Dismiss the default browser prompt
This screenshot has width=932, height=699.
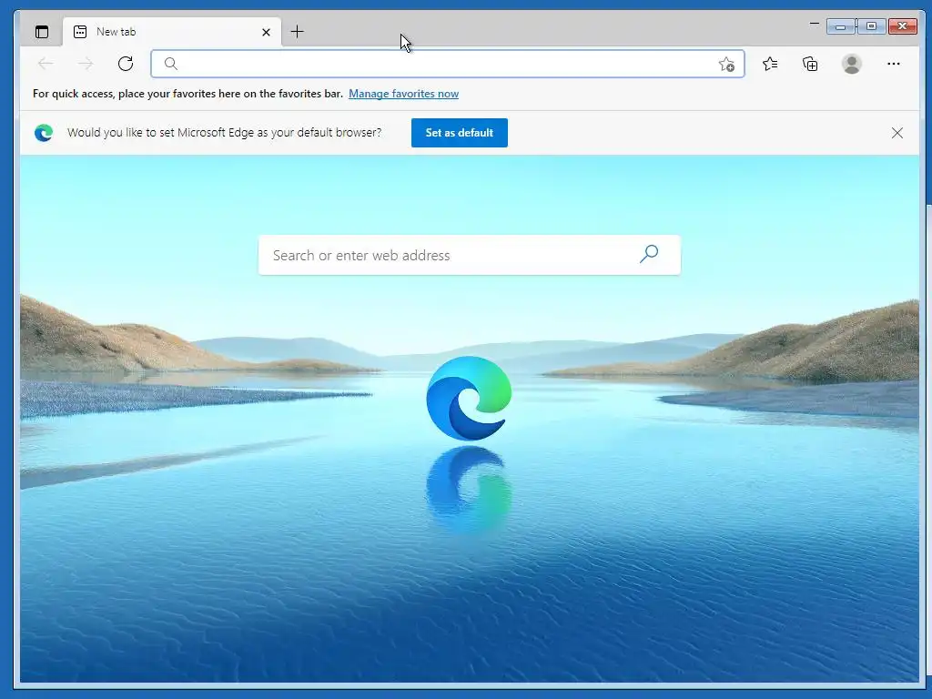pos(897,133)
